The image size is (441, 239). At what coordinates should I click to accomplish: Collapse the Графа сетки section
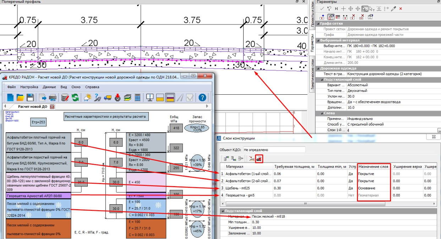point(317,23)
